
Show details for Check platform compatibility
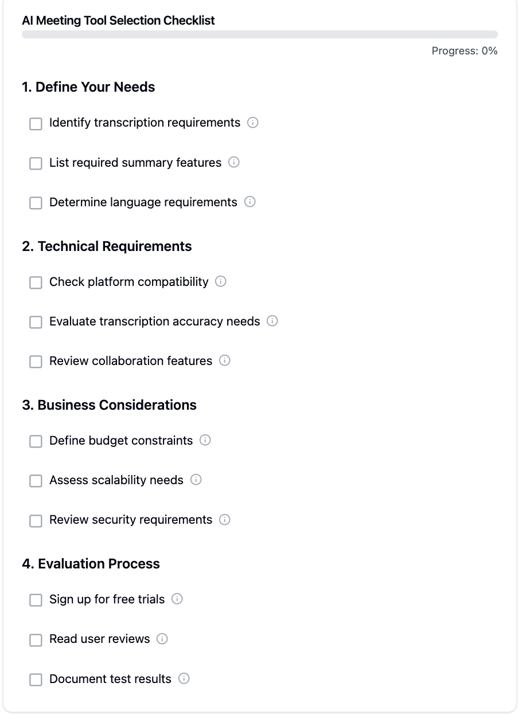coord(220,282)
